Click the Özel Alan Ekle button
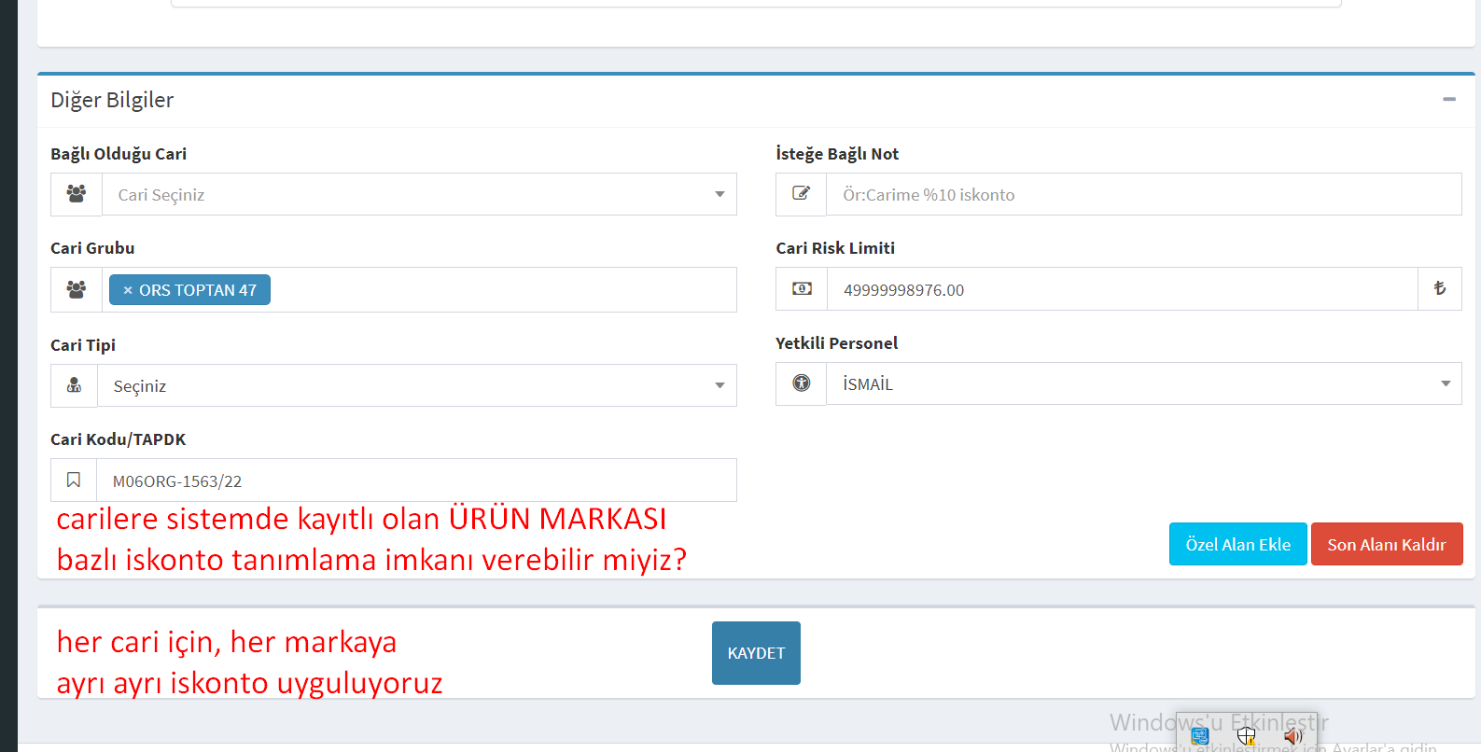The height and width of the screenshot is (752, 1481). [1237, 544]
